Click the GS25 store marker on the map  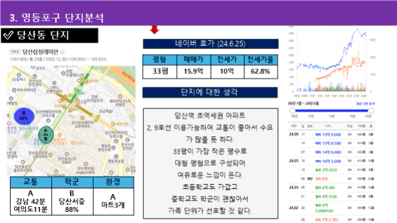point(73,143)
